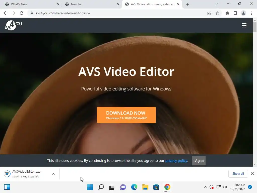
Task: Open Windows widgets panel
Action: 7,187
